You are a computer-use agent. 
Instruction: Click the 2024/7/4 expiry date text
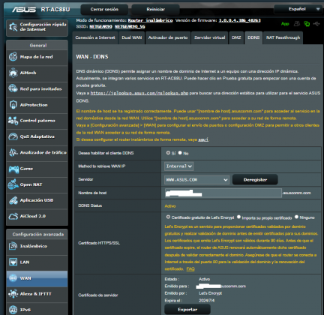click(206, 301)
